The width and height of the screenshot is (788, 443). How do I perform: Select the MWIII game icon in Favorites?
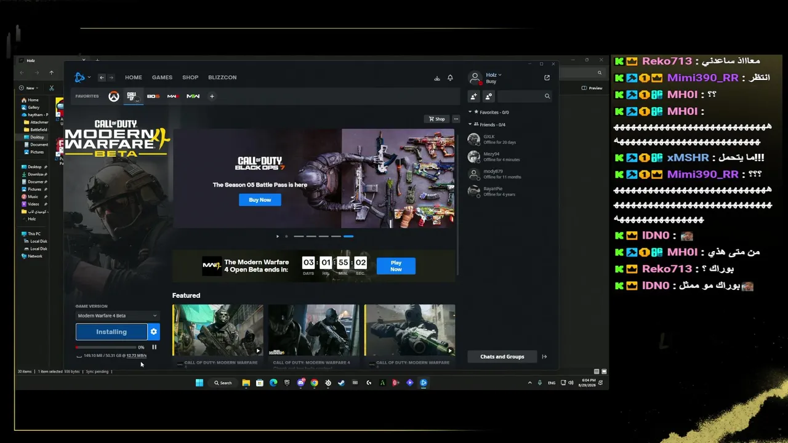coord(173,96)
